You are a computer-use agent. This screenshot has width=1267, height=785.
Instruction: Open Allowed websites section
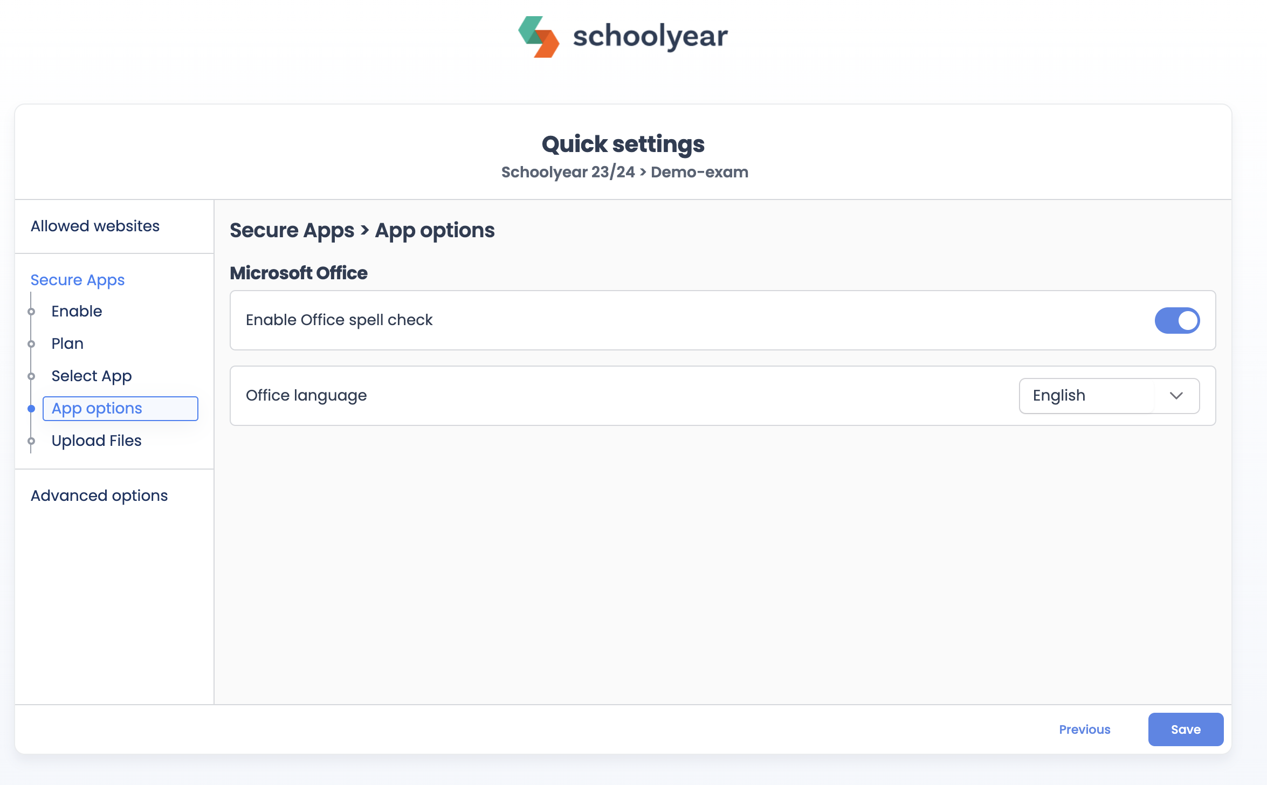pyautogui.click(x=95, y=226)
